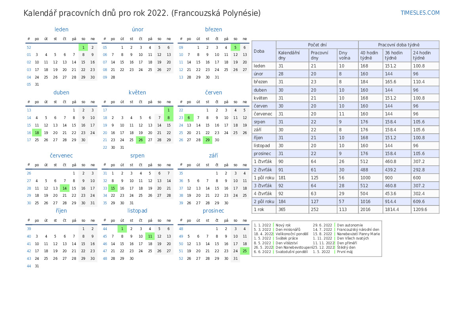This screenshot has height=328, width=463.
Task: Select the "Pracovní doba týdně" header
Action: [x=398, y=45]
